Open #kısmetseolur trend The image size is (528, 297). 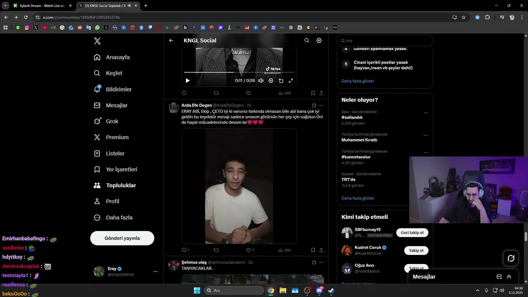[x=356, y=157]
